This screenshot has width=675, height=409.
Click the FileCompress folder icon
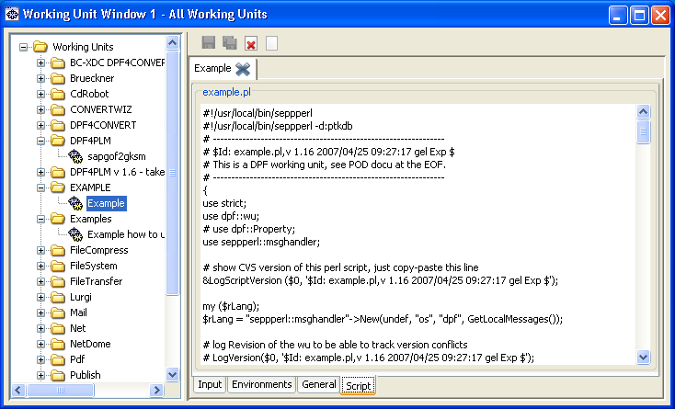58,250
